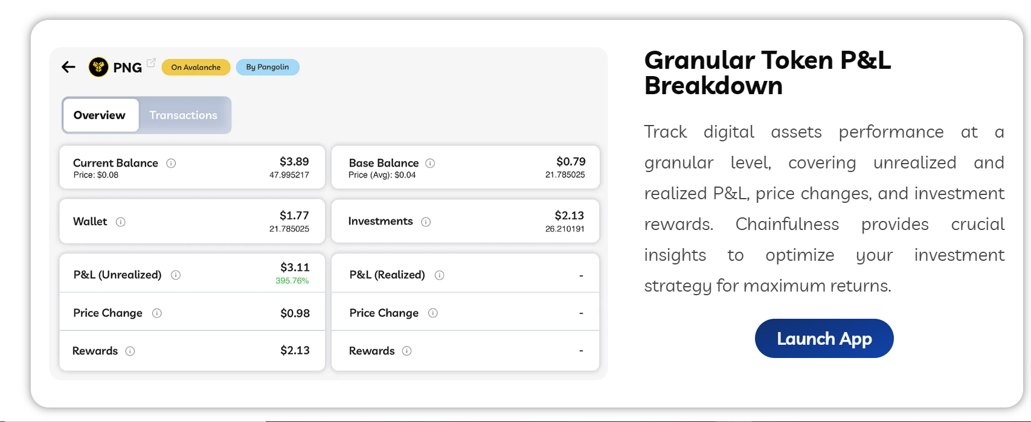Click the PNG token logo icon
This screenshot has height=422, width=1031.
tap(98, 67)
